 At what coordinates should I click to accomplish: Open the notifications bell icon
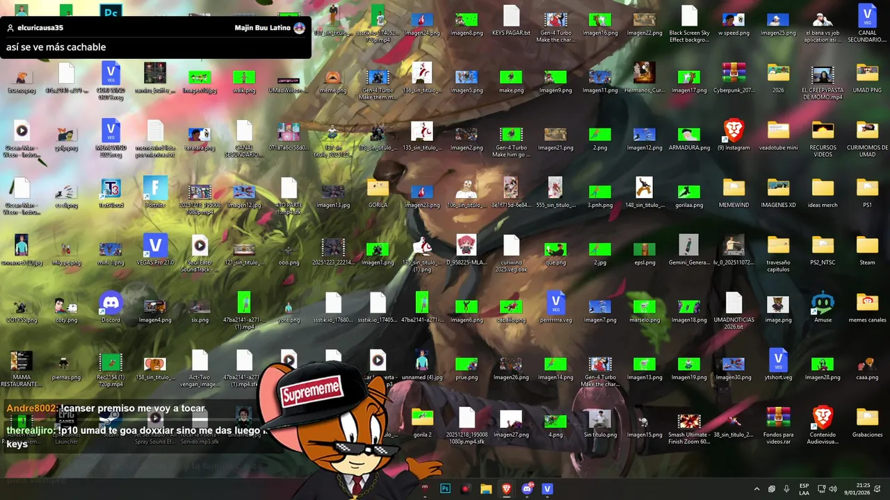coord(878,489)
